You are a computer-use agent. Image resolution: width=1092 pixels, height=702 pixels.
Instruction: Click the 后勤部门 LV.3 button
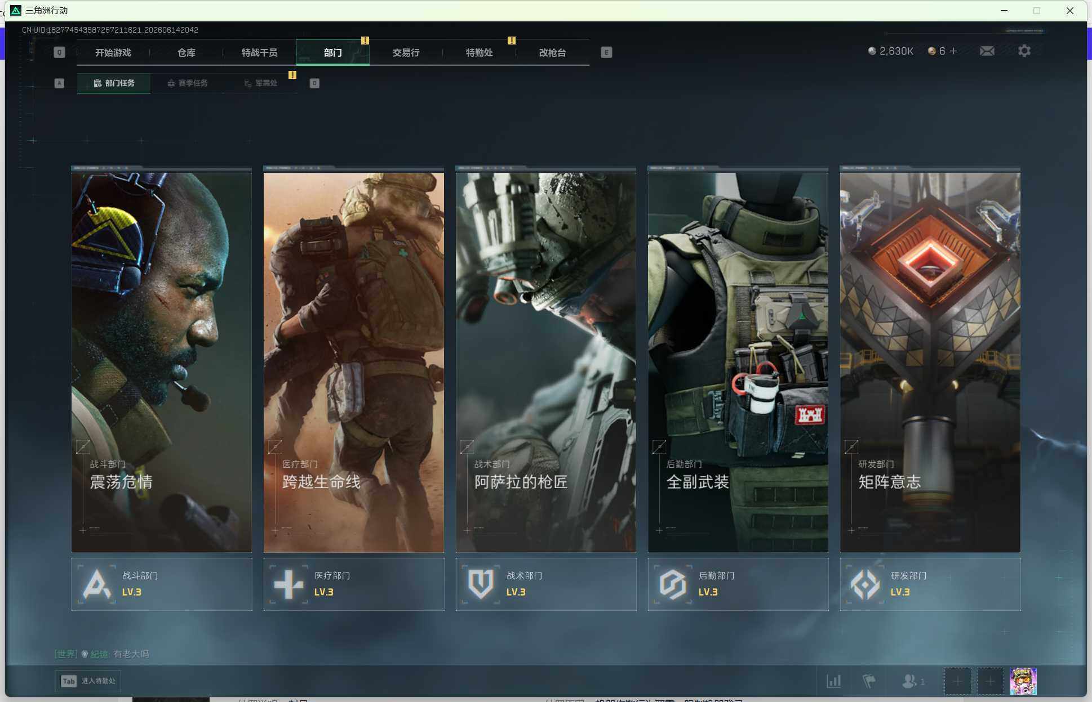tap(738, 584)
